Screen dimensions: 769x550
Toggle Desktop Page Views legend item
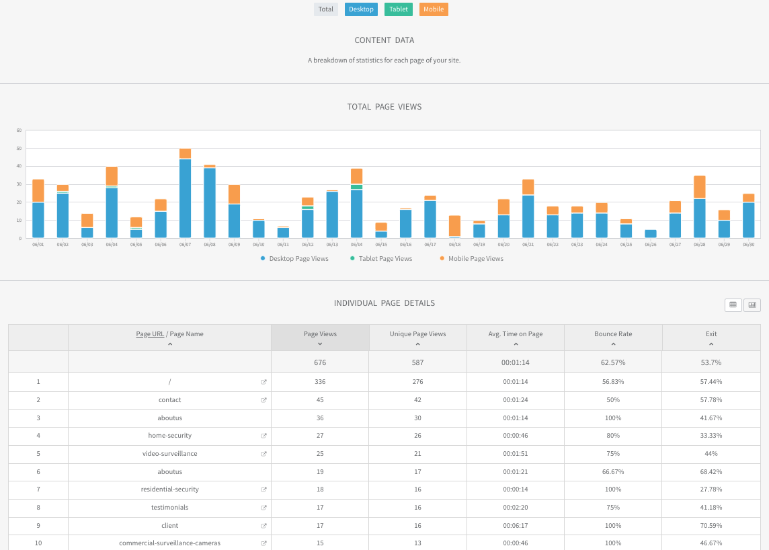[294, 258]
